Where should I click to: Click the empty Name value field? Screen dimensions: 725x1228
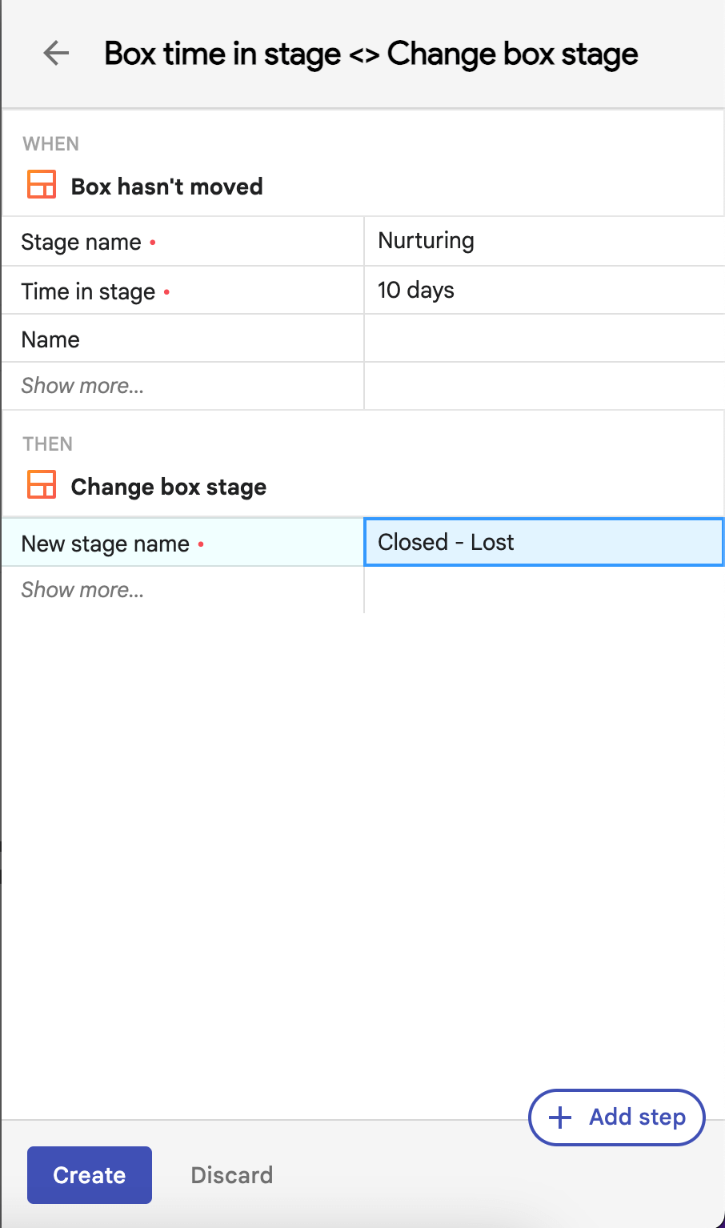[543, 339]
